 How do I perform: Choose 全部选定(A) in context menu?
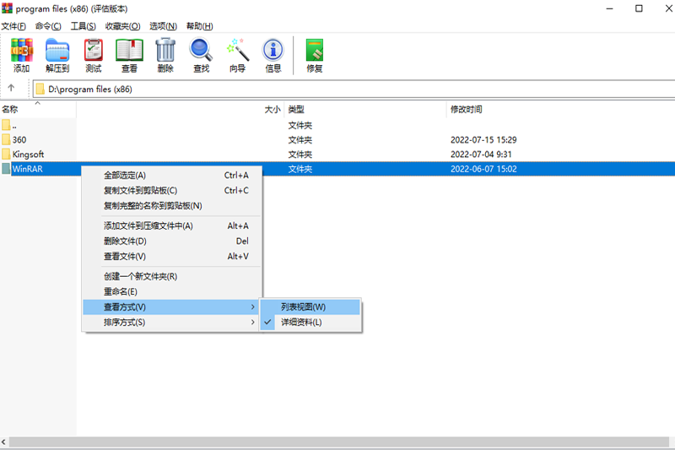coord(172,176)
